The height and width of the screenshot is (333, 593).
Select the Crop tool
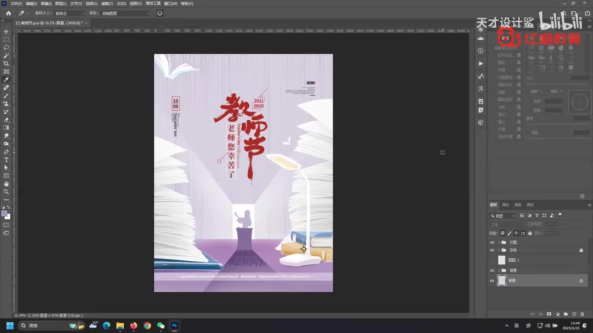(x=6, y=63)
